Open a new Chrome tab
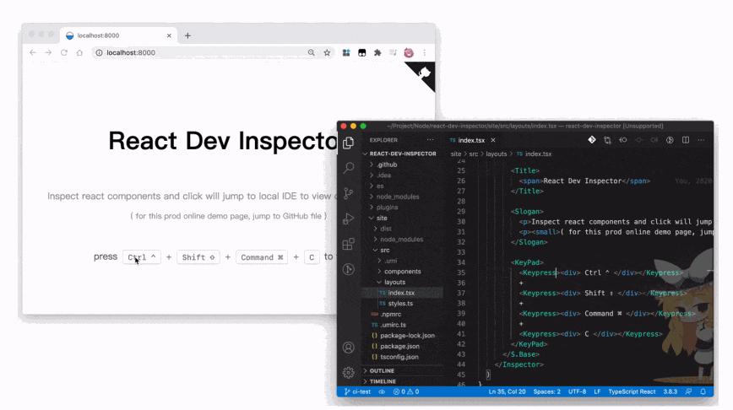The height and width of the screenshot is (410, 733). point(187,35)
